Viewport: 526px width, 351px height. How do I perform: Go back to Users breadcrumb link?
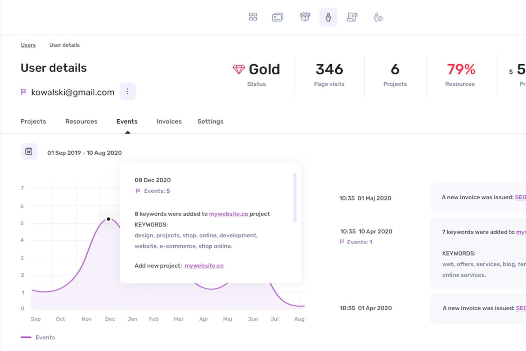click(28, 45)
